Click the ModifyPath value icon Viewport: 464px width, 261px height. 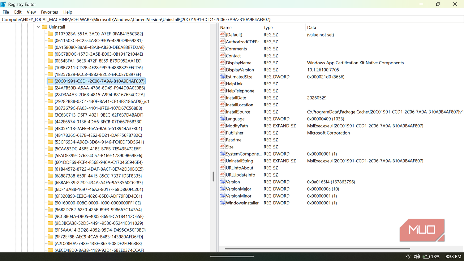point(222,126)
